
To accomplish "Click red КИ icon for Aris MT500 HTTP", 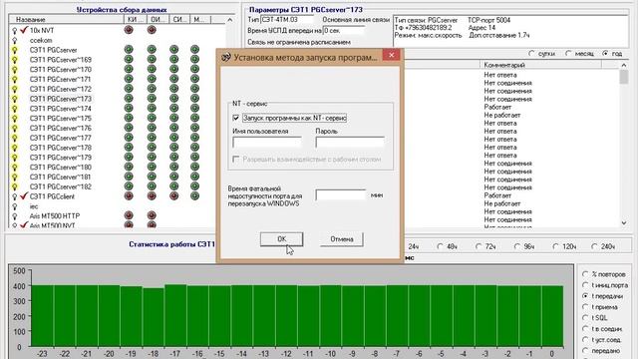I will [129, 215].
